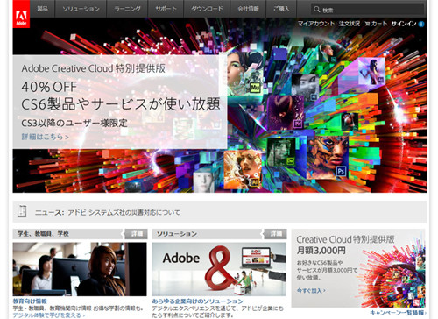The height and width of the screenshot is (319, 438).
Task: Open the 会社情報 menu
Action: 248,9
